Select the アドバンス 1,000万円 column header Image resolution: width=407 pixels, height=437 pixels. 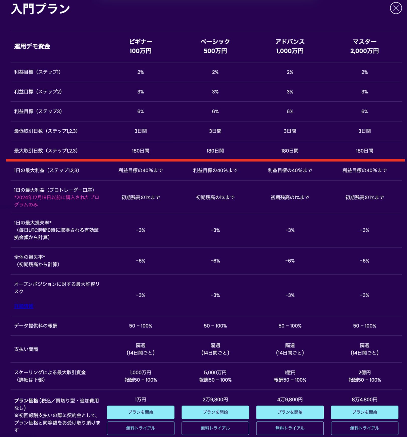290,46
